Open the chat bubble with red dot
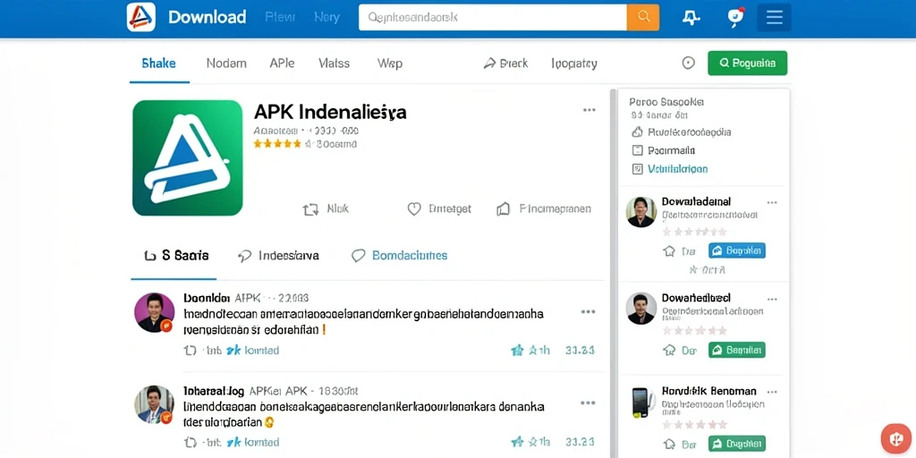This screenshot has width=916, height=458. 736,17
